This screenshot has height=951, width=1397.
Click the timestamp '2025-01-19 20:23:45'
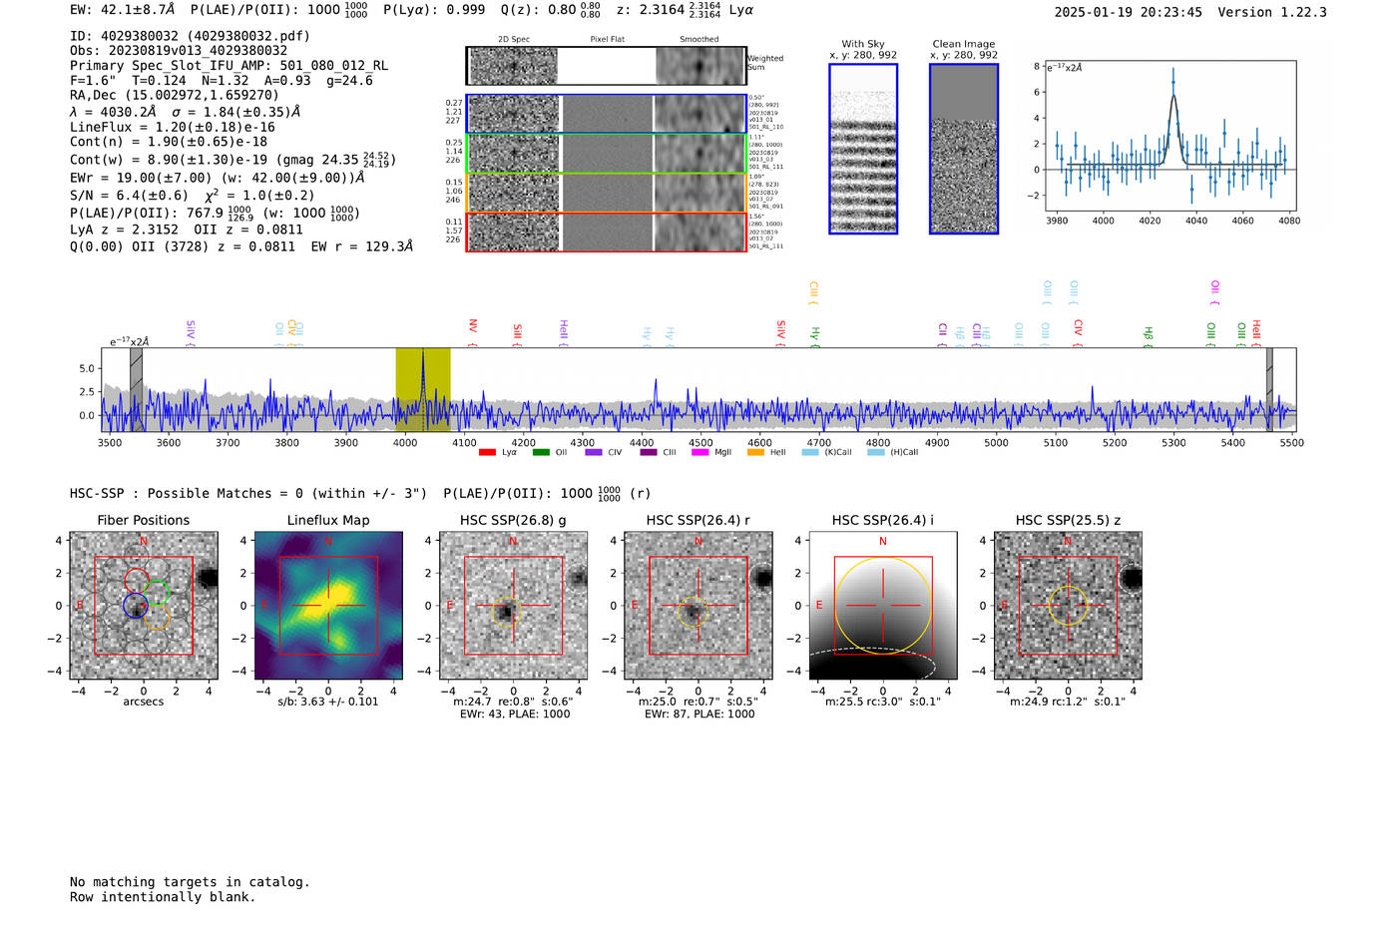pos(1128,13)
